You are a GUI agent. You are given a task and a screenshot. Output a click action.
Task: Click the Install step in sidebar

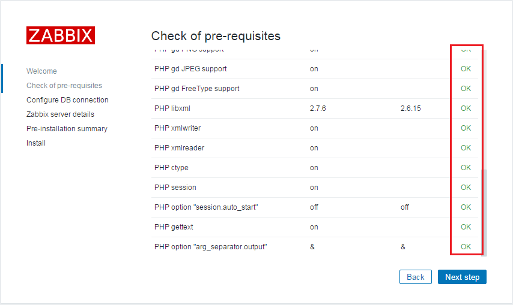[x=36, y=143]
